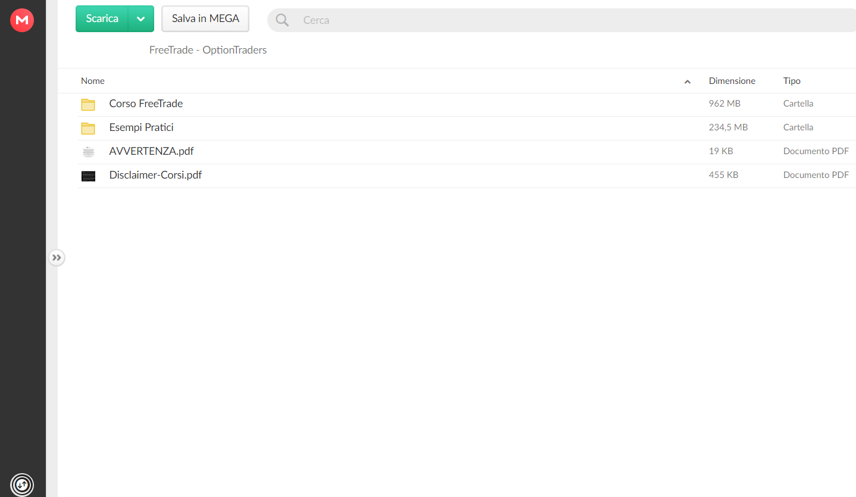Click the FreeTrade - OptionTraders breadcrumb
Screen dimensions: 856x497
pyautogui.click(x=208, y=50)
